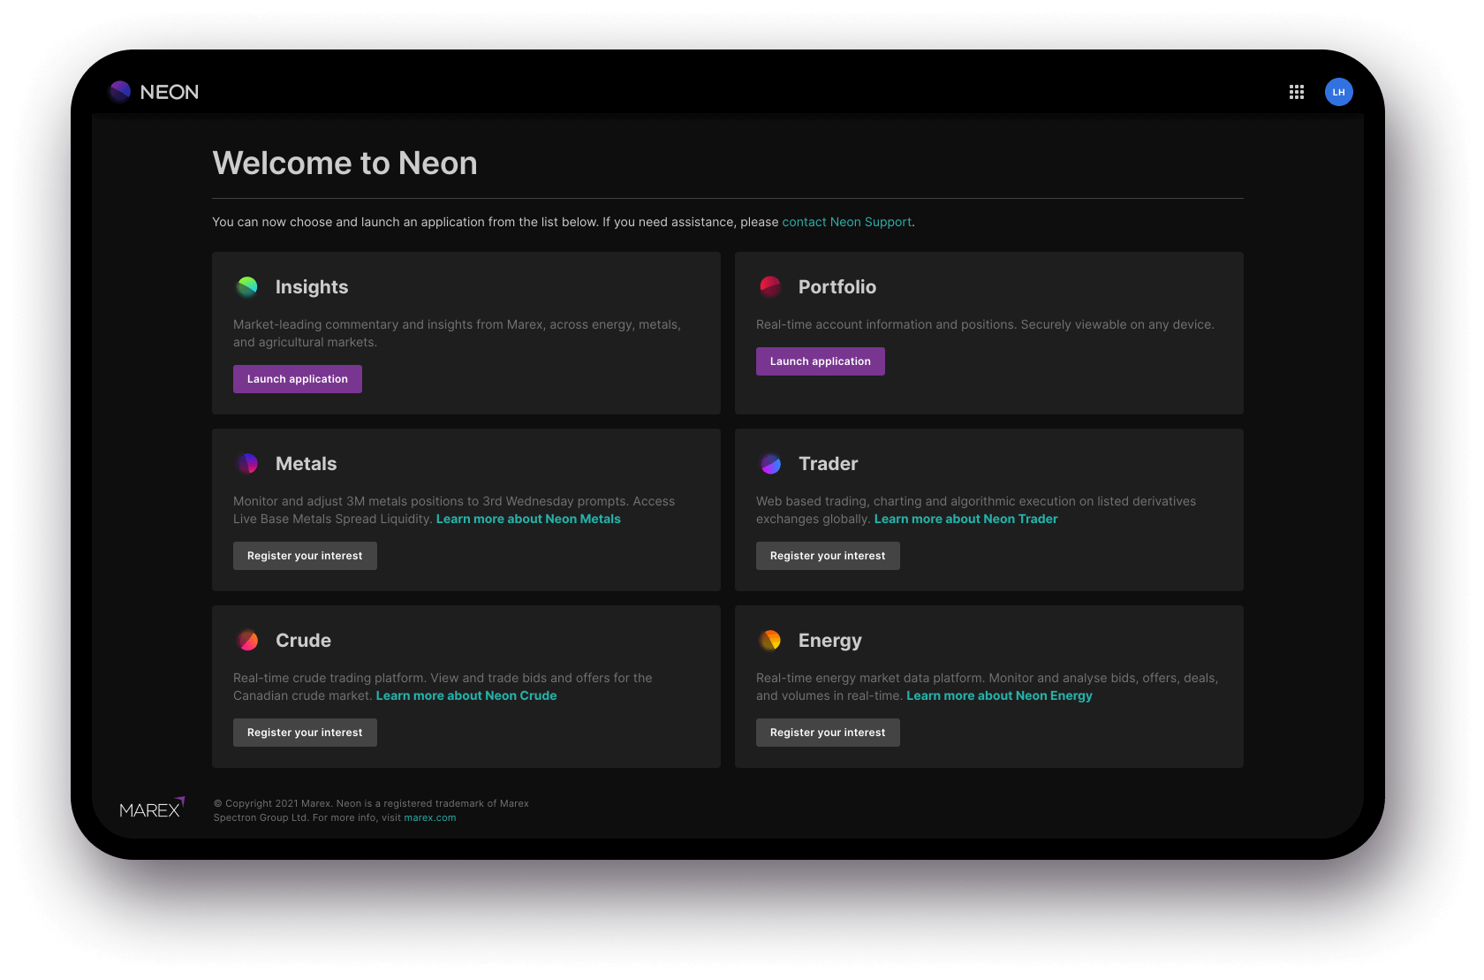Follow Learn more about Neon Crude link
The width and height of the screenshot is (1484, 980).
pyautogui.click(x=466, y=695)
